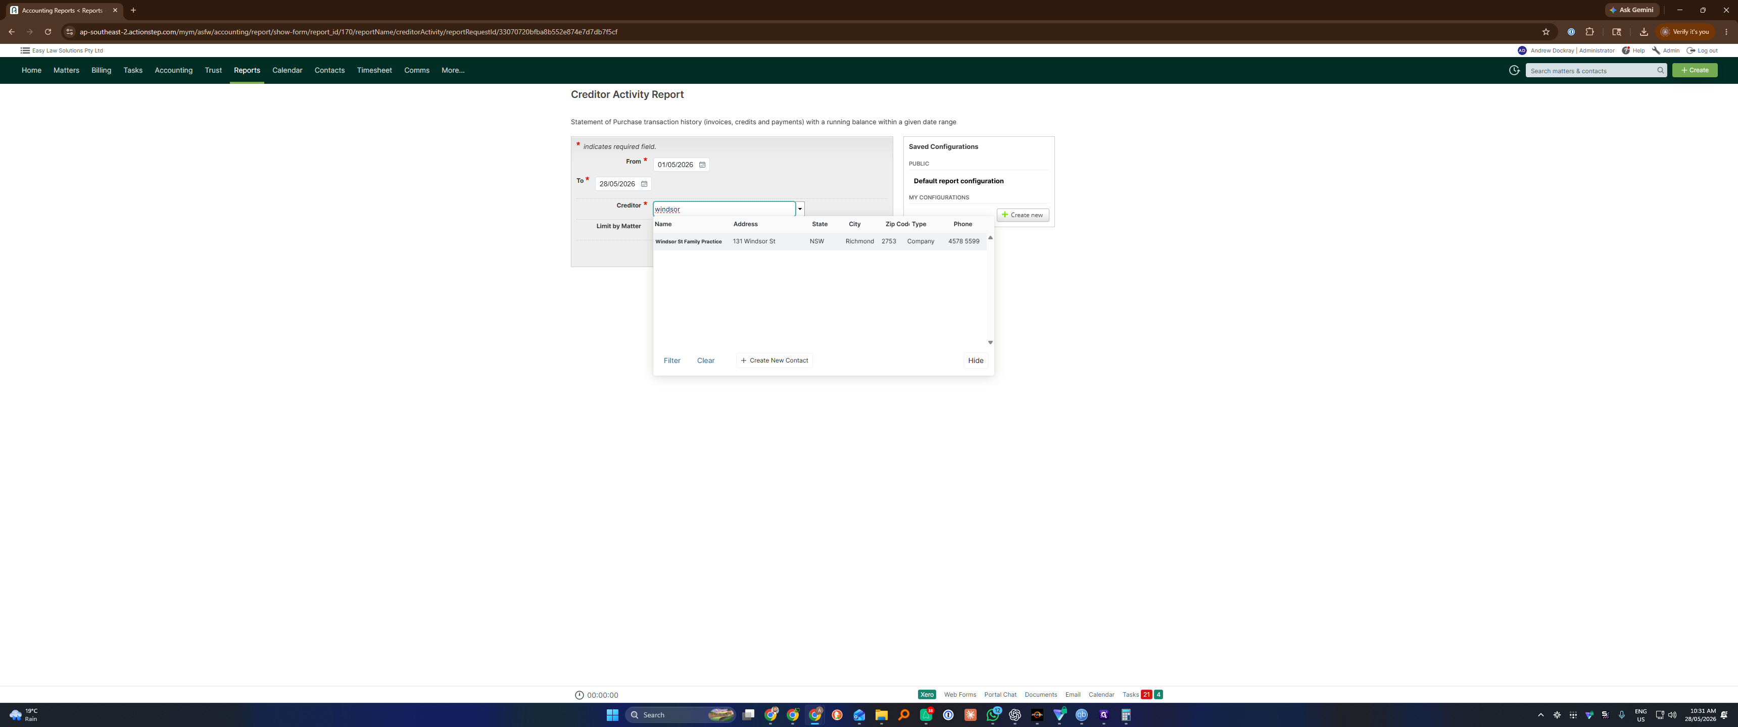Show hidden system tray icons
Image resolution: width=1738 pixels, height=727 pixels.
point(1540,715)
